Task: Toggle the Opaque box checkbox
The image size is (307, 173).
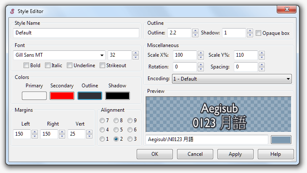Action: tap(258, 33)
